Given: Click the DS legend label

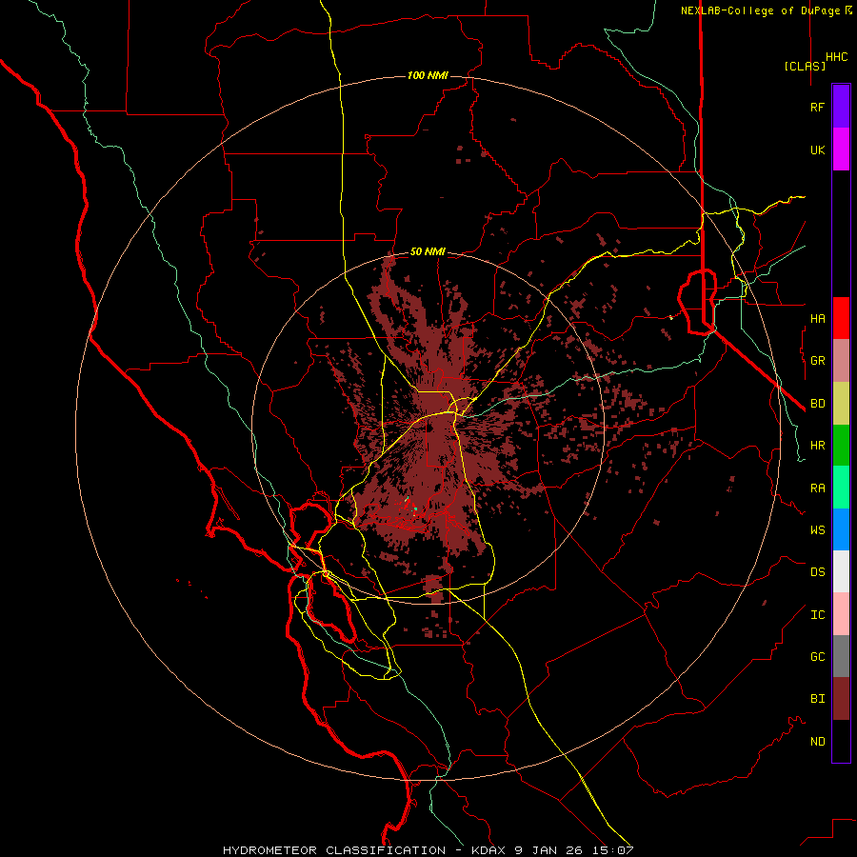Looking at the screenshot, I should (x=817, y=571).
